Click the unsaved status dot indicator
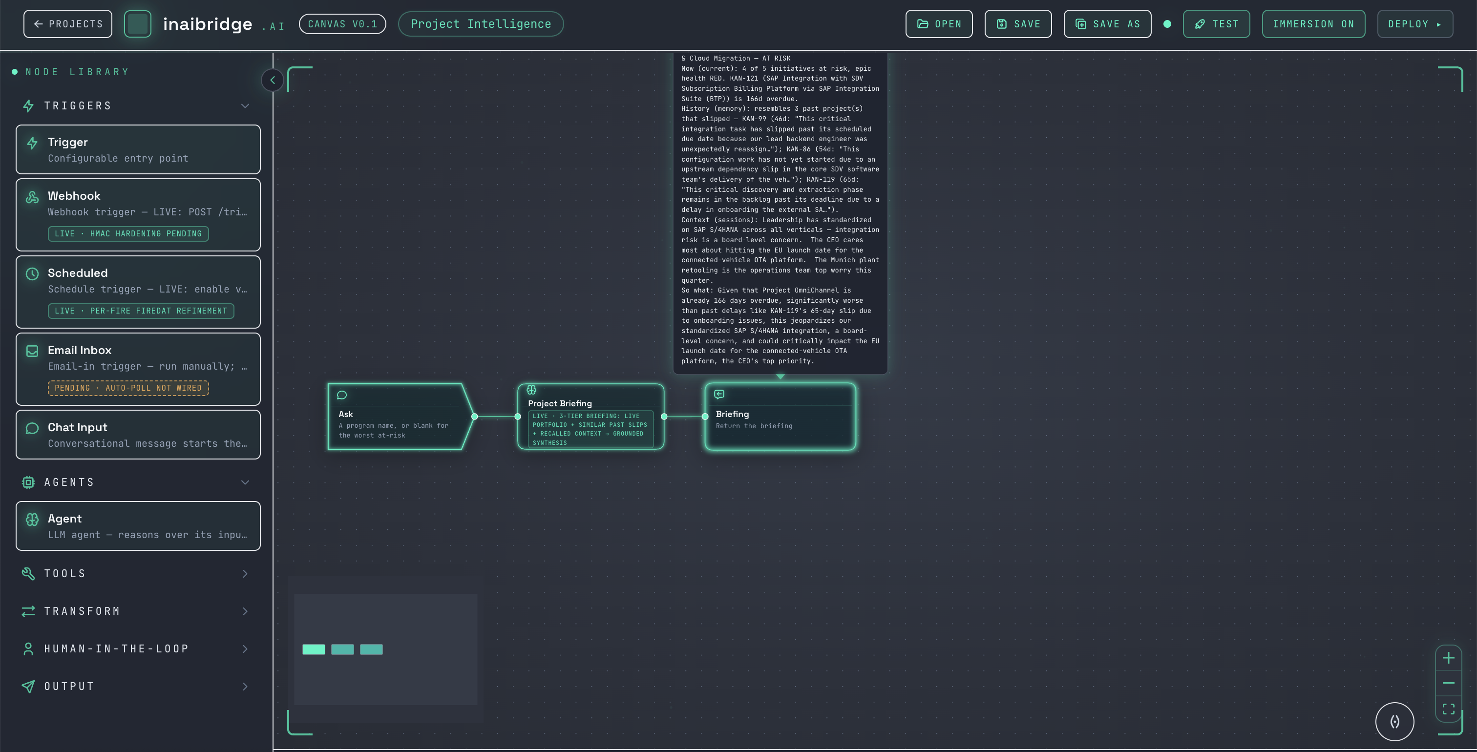 (1167, 24)
